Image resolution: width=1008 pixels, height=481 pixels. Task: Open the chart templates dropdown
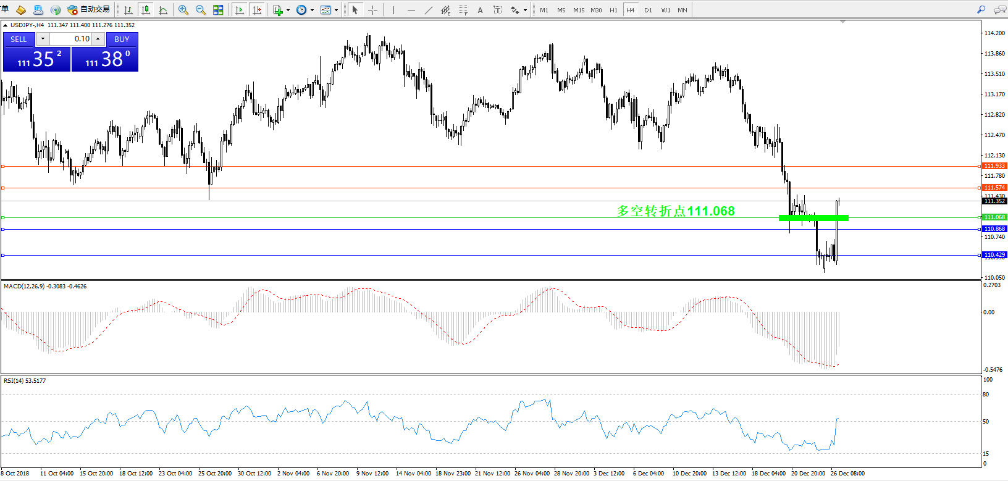[x=336, y=10]
